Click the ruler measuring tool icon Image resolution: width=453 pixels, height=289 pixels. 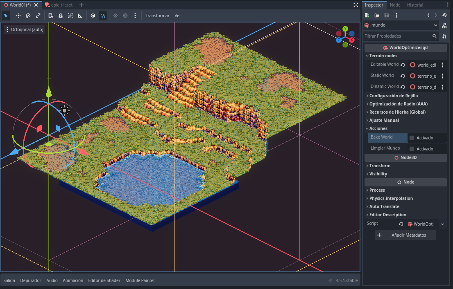click(80, 16)
